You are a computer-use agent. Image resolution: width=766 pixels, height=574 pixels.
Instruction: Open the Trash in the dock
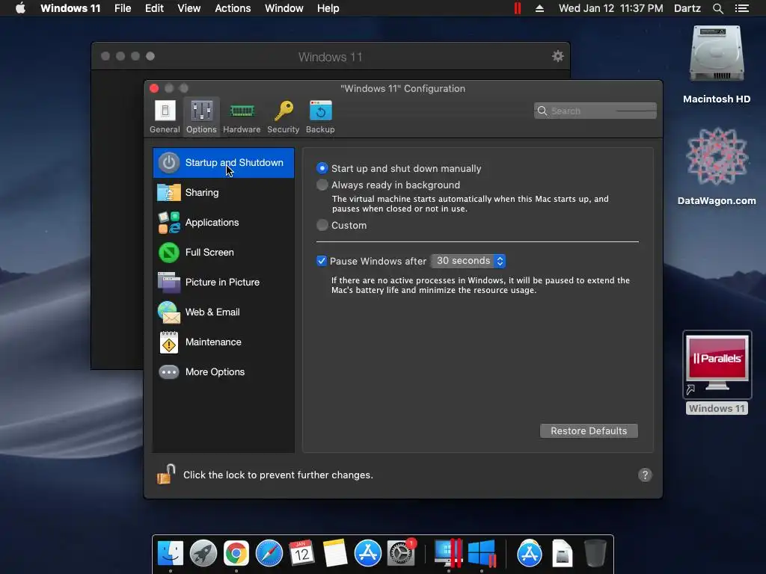[x=595, y=554]
